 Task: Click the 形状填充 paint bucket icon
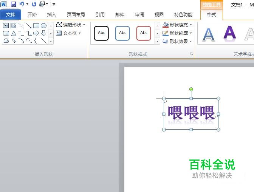pyautogui.click(x=166, y=25)
